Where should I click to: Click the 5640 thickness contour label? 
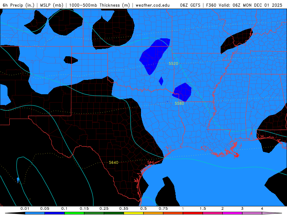(x=113, y=163)
